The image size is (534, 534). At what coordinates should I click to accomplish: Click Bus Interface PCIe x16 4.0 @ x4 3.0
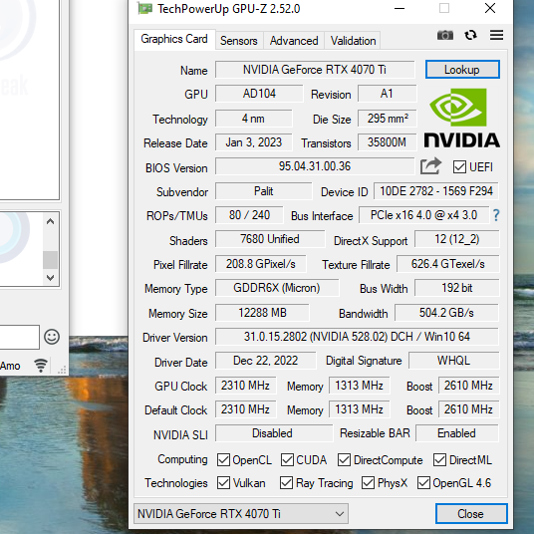pos(423,215)
